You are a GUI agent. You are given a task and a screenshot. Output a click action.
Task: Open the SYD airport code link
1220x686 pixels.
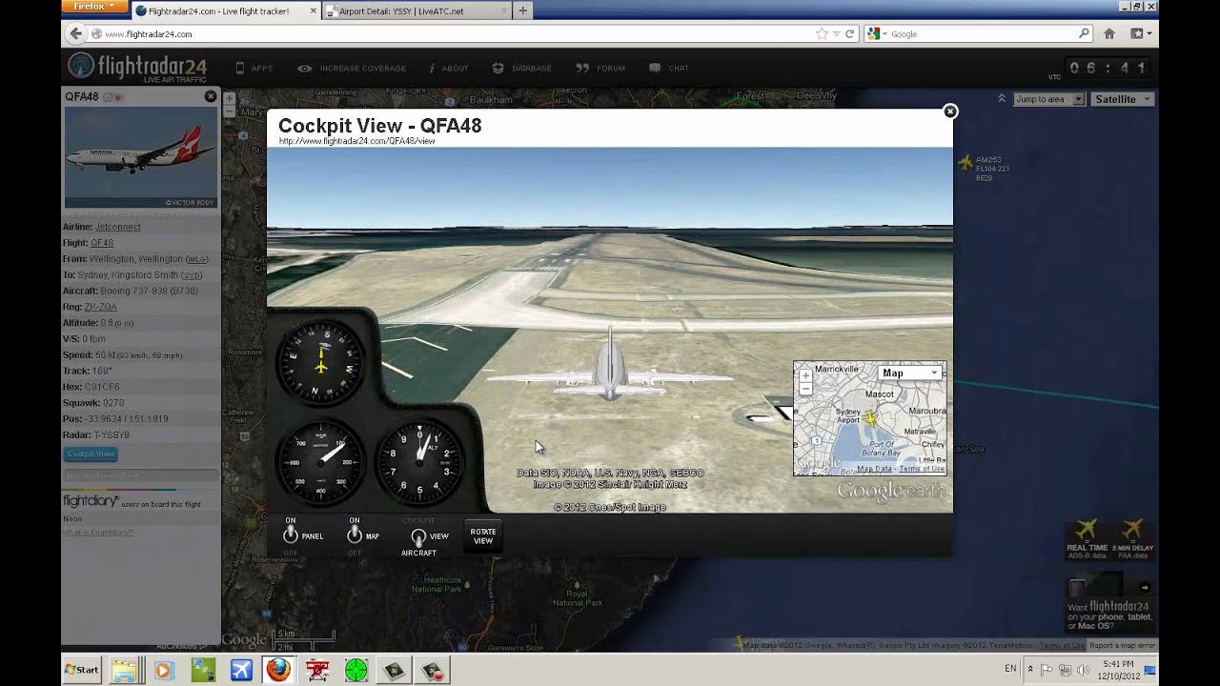192,275
